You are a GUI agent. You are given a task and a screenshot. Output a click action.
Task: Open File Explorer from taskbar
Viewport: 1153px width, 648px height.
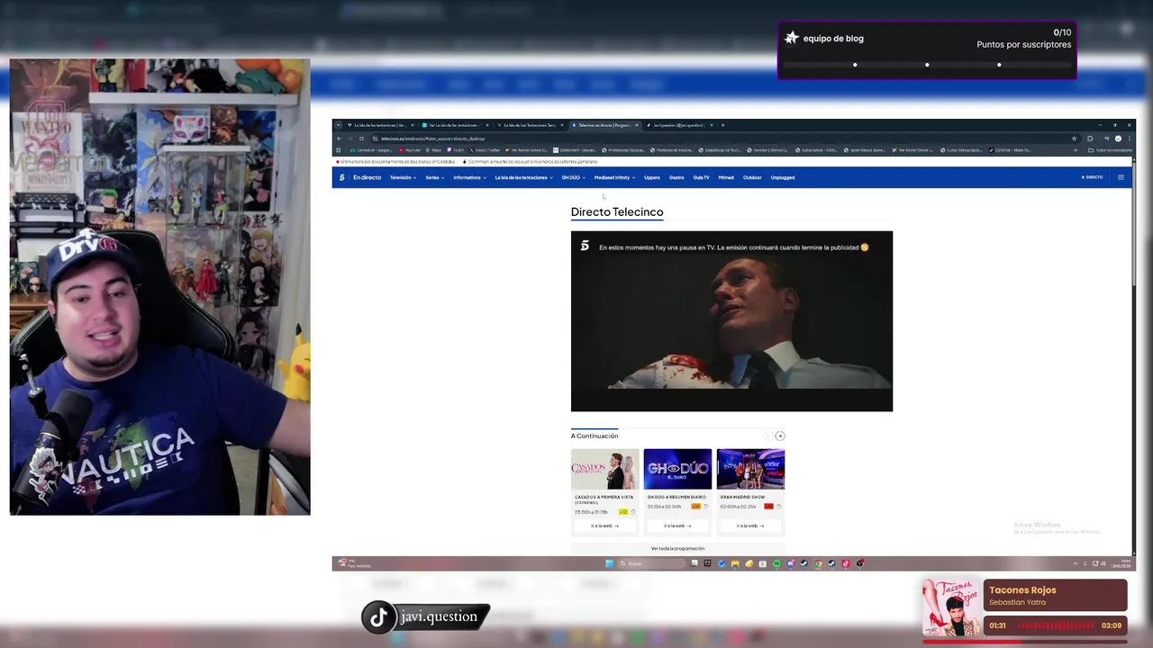735,563
